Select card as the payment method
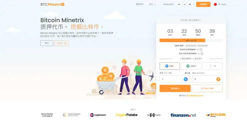Viewport: 247px width, 125px height. pyautogui.click(x=212, y=66)
